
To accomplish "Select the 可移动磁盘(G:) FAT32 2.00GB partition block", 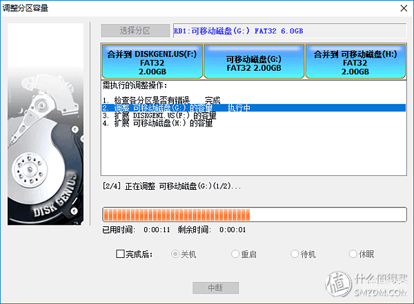I will (254, 61).
